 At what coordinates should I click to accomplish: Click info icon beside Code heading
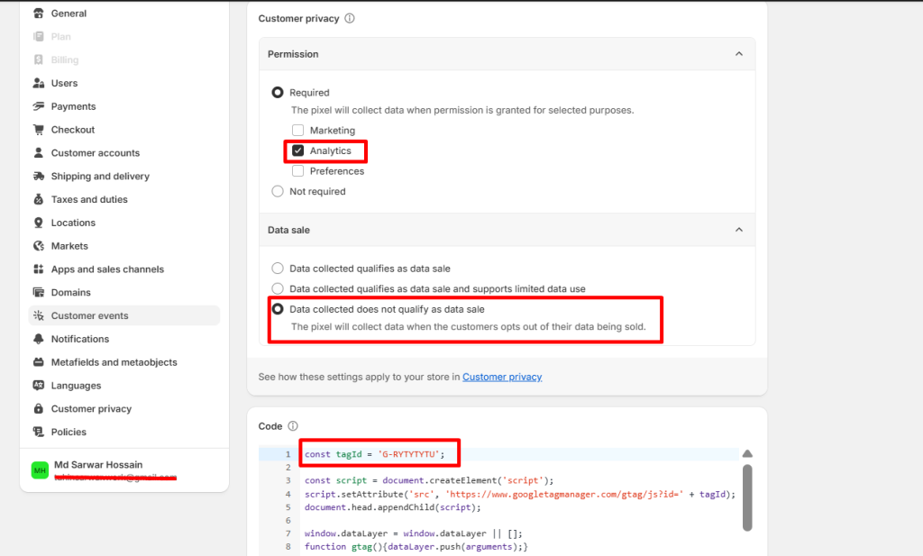click(293, 426)
